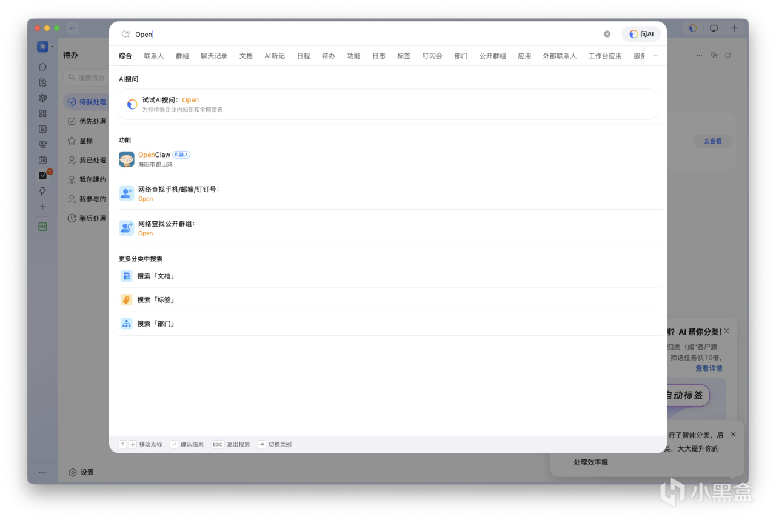Image resolution: width=776 pixels, height=520 pixels.
Task: Click the refresh icon in 待办 header
Action: point(728,55)
